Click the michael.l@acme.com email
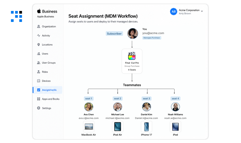Viewport: 241px width, 143px height. [118, 118]
